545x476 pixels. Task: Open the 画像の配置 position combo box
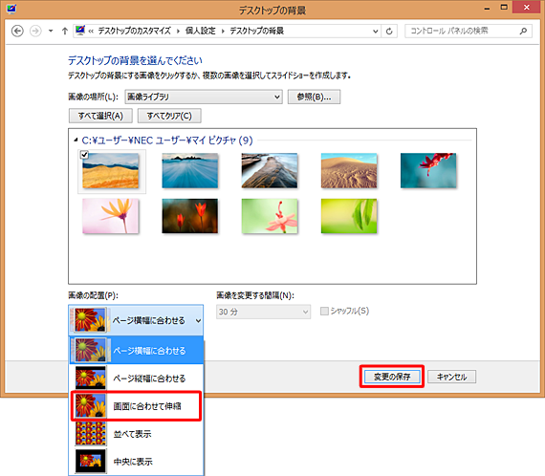(x=136, y=320)
